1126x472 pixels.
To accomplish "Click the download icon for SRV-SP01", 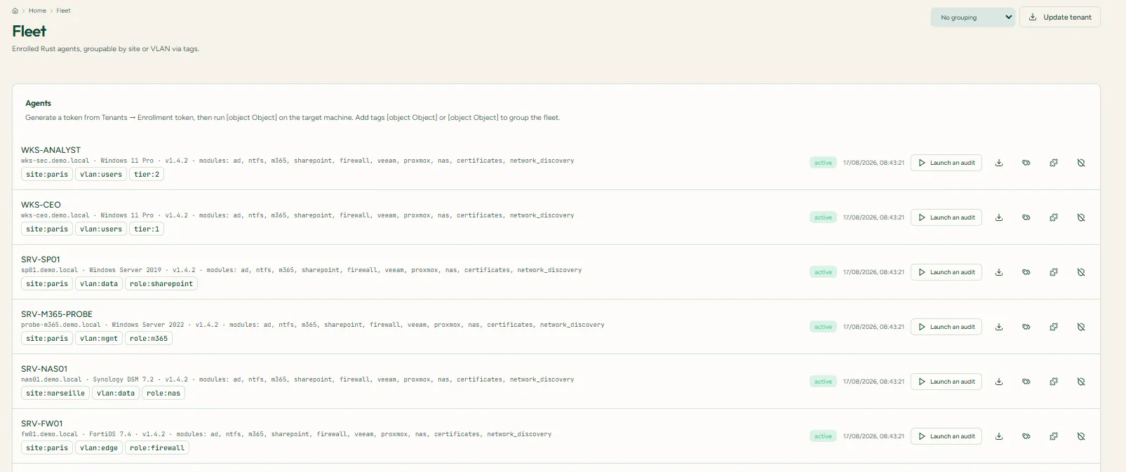I will click(x=999, y=272).
